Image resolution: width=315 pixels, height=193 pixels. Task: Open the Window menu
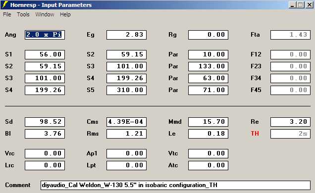(45, 14)
